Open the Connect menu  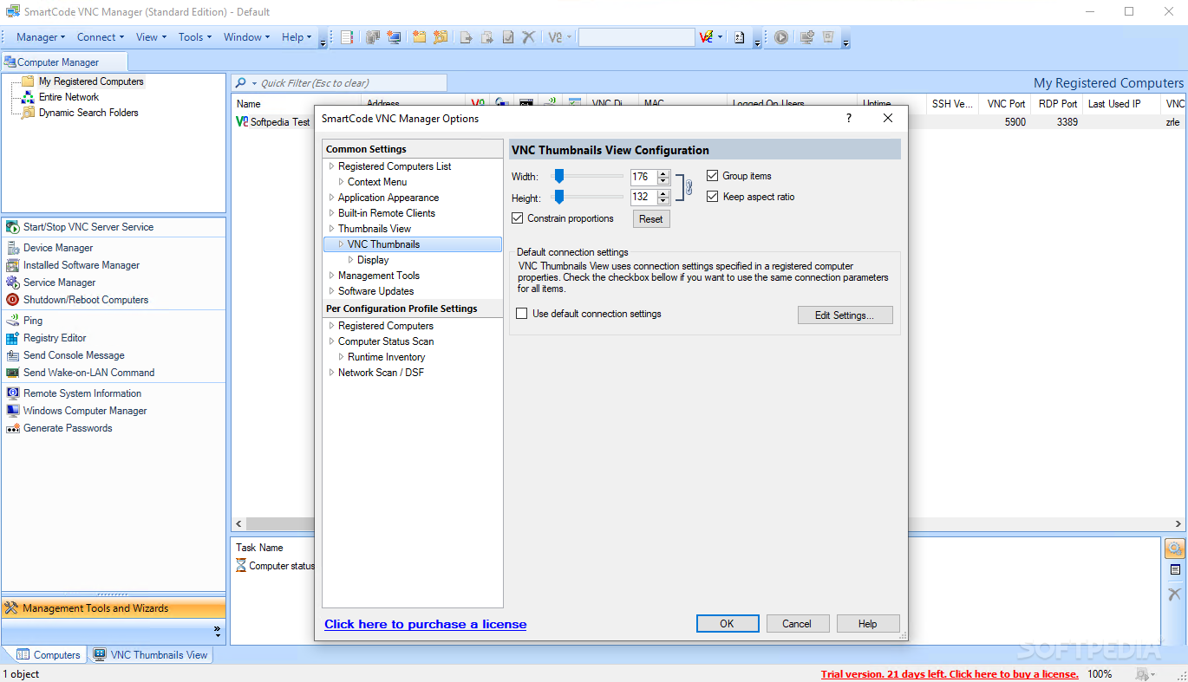101,37
